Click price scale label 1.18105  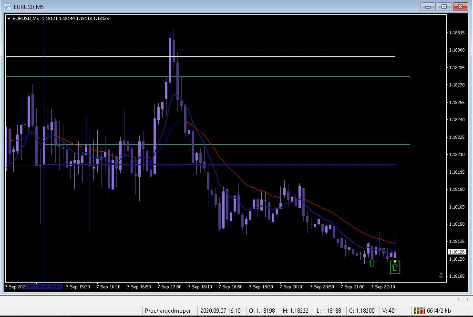point(457,276)
